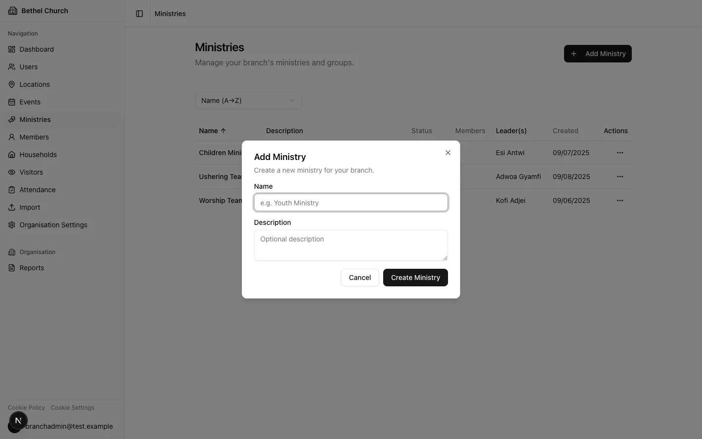Click the Description column header
The width and height of the screenshot is (702, 439).
coord(285,131)
